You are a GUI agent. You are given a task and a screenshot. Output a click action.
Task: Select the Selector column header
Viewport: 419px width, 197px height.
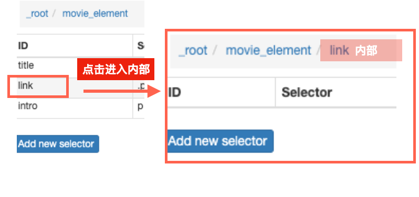point(307,93)
